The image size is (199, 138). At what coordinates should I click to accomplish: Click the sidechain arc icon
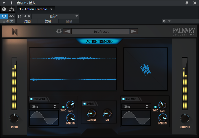click(x=12, y=16)
